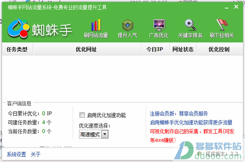
Task: Open the 刷下拉相关 red flag tool
Action: 222,29
